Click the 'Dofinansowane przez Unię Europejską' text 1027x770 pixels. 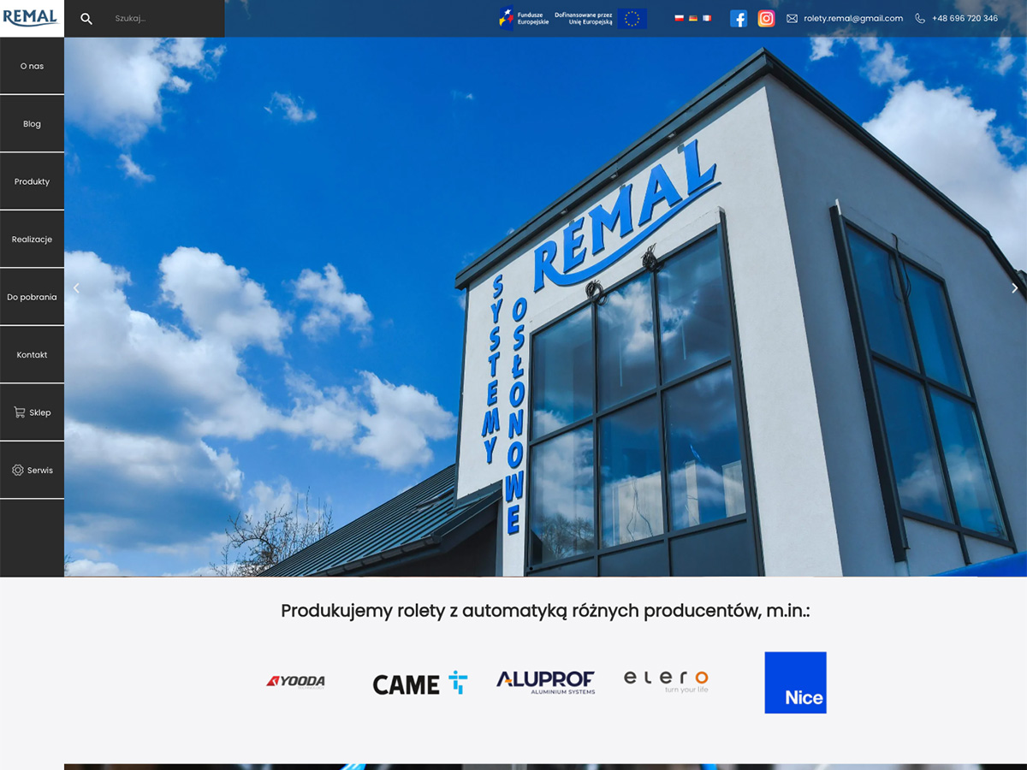pyautogui.click(x=584, y=18)
